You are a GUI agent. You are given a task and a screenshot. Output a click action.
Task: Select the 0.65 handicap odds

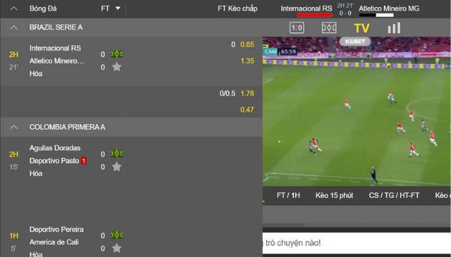pyautogui.click(x=247, y=44)
